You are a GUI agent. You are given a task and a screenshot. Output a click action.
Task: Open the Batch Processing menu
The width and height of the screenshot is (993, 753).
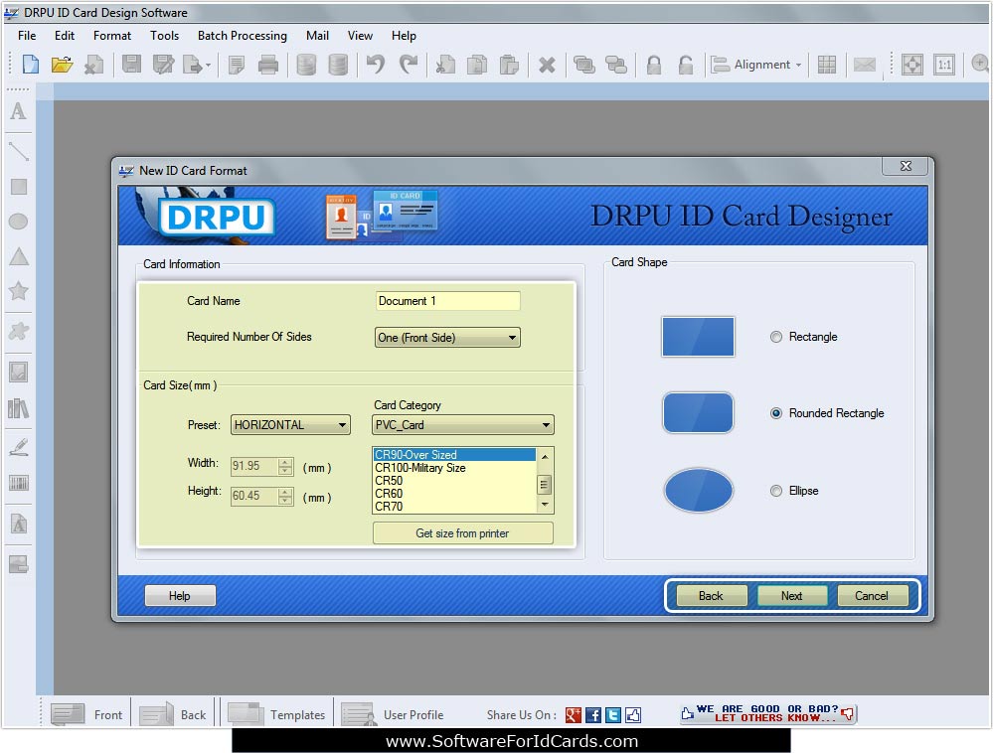click(x=242, y=36)
